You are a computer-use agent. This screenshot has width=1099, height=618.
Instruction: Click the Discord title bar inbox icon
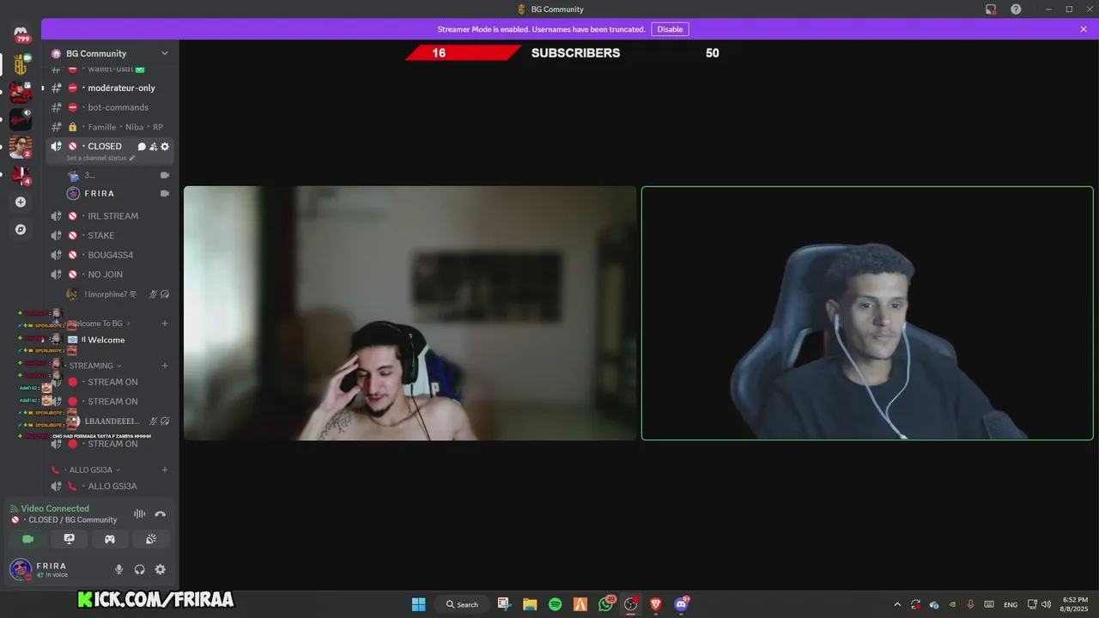coord(991,9)
